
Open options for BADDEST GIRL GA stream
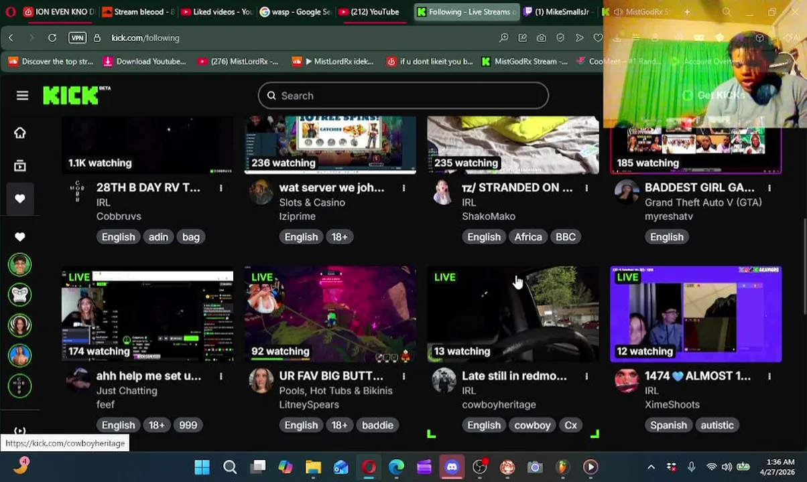[769, 188]
